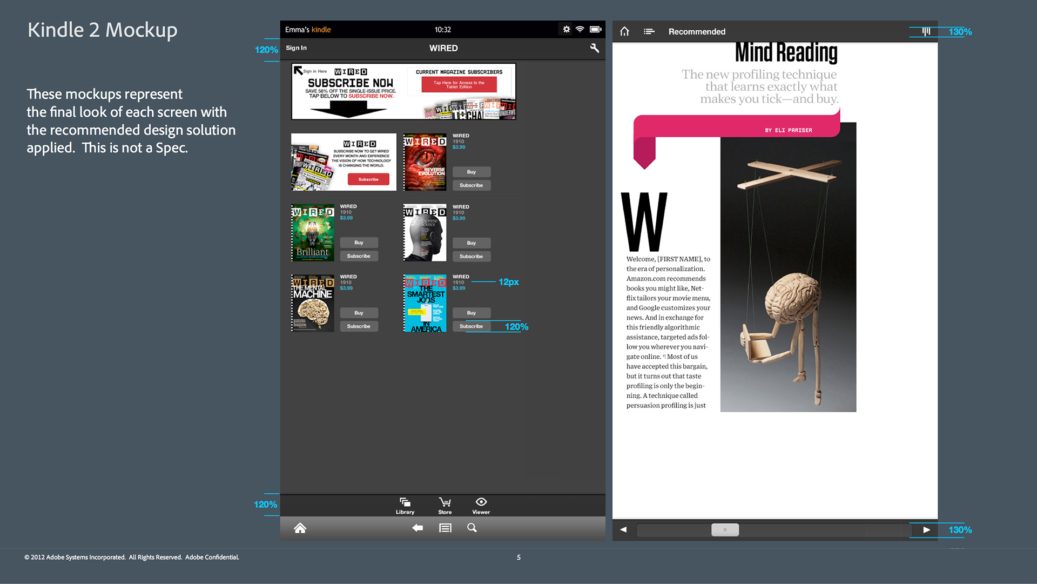Open The Mental Machine cover thumbnail

pyautogui.click(x=313, y=303)
